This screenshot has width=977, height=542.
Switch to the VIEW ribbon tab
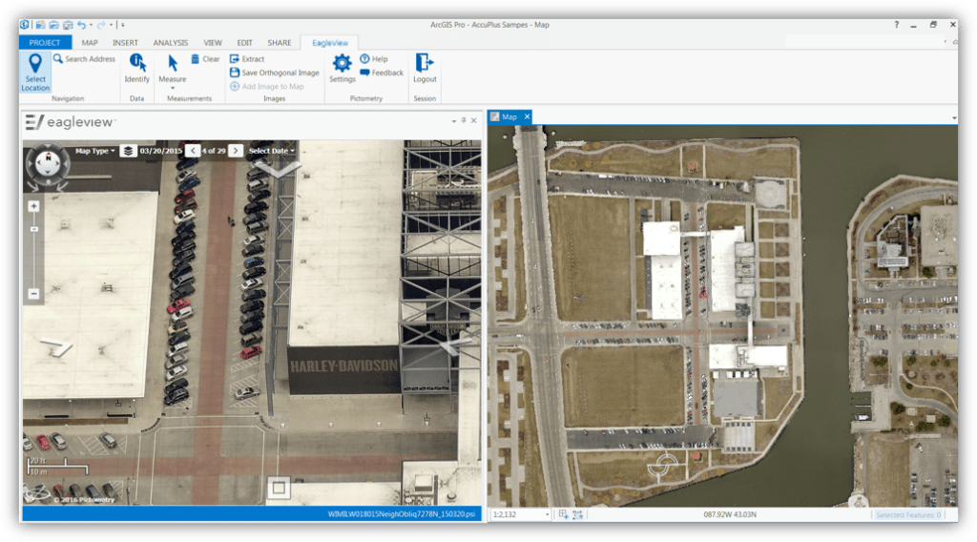point(213,42)
